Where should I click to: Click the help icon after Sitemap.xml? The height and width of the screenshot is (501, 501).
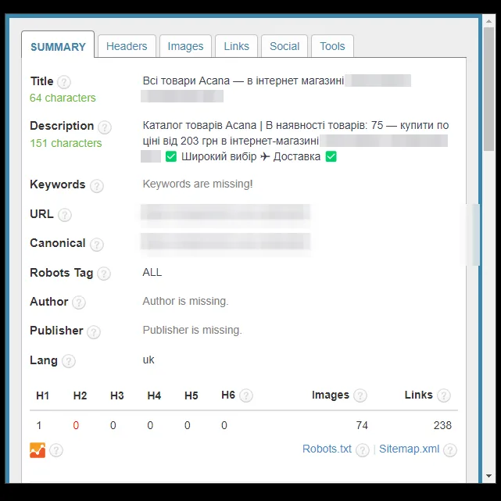450,450
